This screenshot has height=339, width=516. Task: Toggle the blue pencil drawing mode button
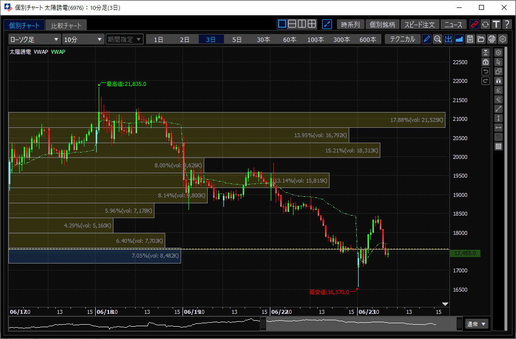pyautogui.click(x=427, y=39)
